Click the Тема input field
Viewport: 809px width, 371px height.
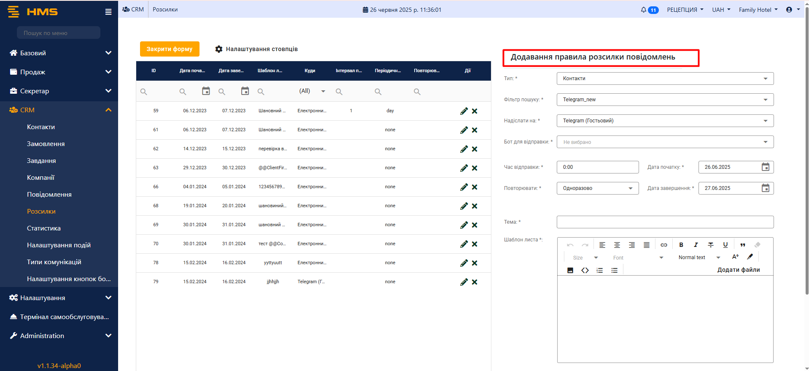tap(665, 222)
